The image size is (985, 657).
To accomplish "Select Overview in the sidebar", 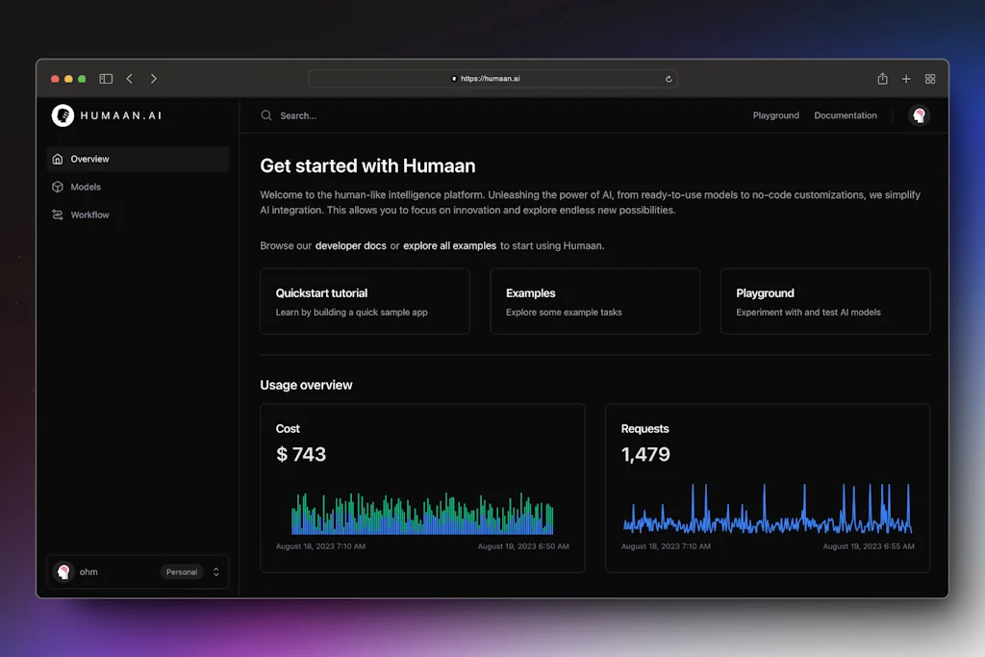I will point(89,159).
